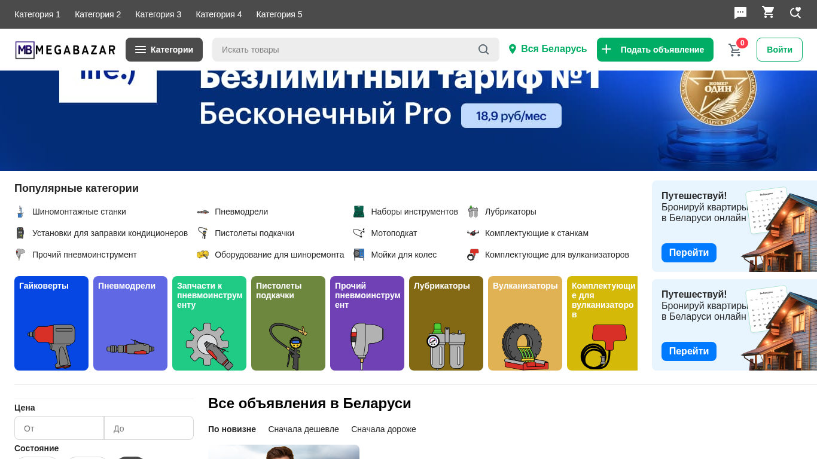Open the Гайковерты blue category card
The image size is (817, 459).
(51, 323)
